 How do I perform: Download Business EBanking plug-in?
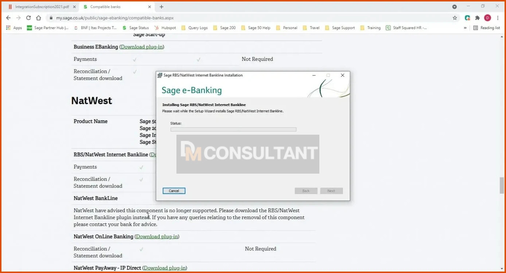pos(142,47)
